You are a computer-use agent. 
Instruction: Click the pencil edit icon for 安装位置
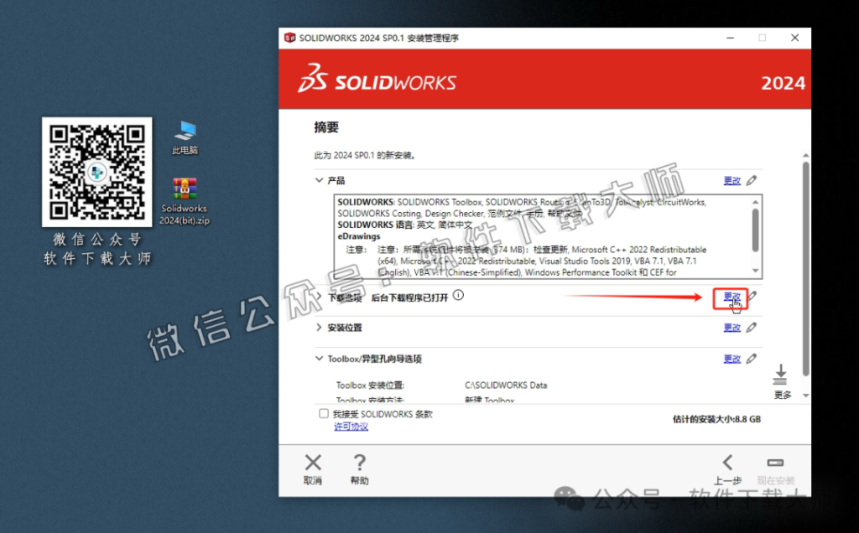(752, 327)
